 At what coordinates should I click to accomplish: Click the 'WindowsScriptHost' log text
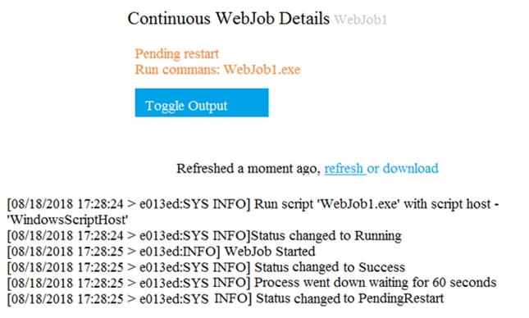click(x=68, y=220)
